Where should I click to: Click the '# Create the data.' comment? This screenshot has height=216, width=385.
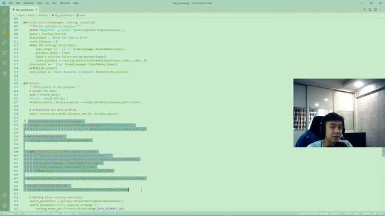pos(43,91)
